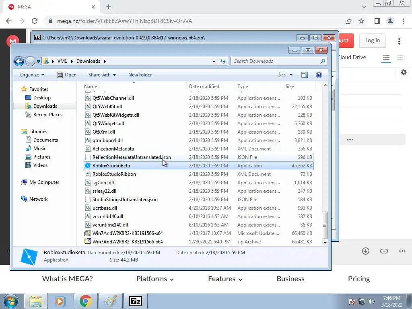Open a new Chrome tab
The height and width of the screenshot is (309, 412).
109,7
